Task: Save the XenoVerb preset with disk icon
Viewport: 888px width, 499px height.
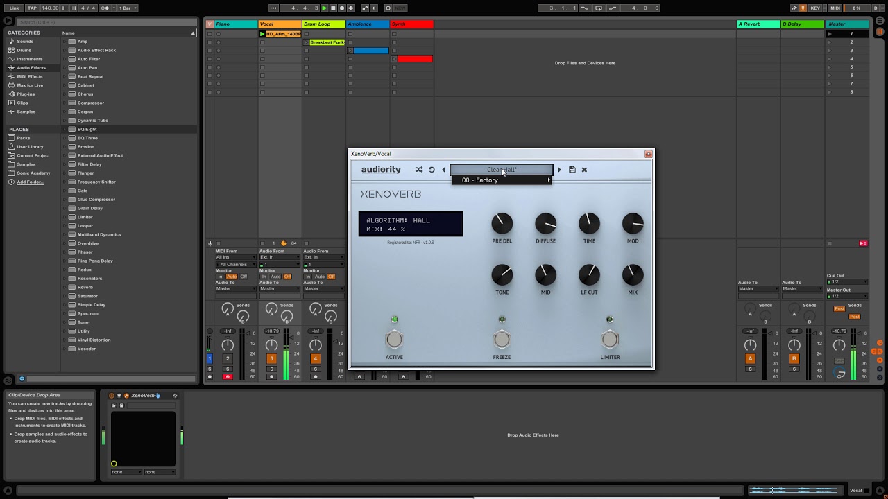Action: 572,170
